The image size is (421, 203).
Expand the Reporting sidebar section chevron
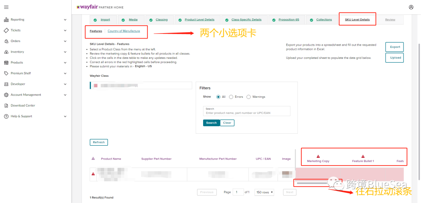(x=65, y=19)
